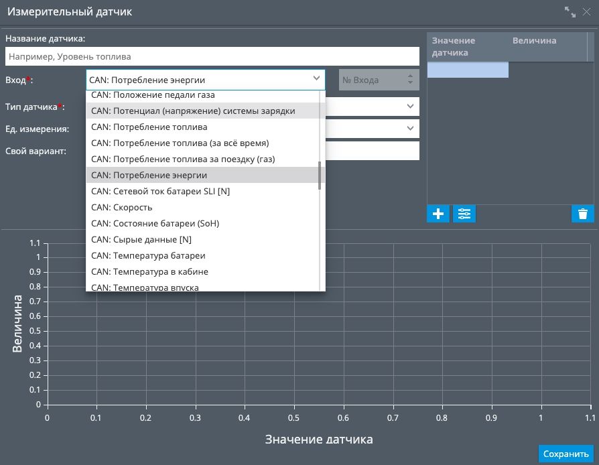Viewport: 599px width, 465px height.
Task: Select CAN: Положение педали газа
Action: pos(206,95)
